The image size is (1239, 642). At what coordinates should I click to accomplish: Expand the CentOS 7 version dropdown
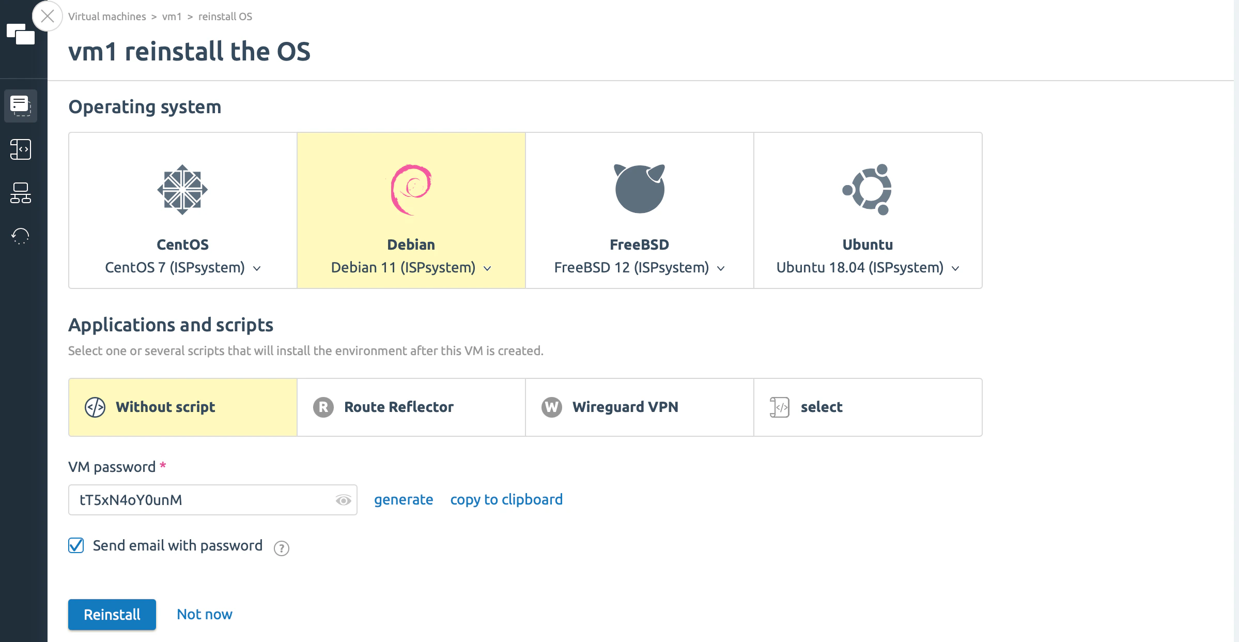click(x=257, y=268)
